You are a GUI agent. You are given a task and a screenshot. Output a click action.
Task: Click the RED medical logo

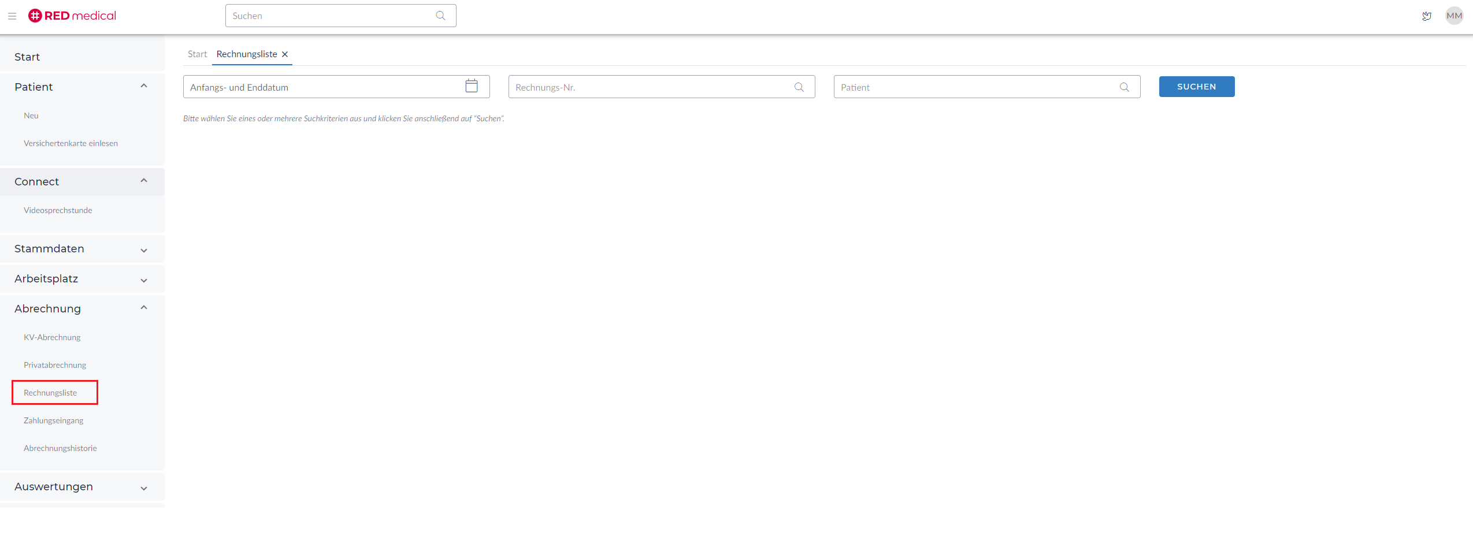72,16
